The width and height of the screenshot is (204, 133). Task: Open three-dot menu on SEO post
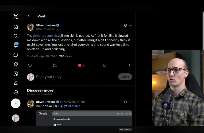(x=131, y=102)
